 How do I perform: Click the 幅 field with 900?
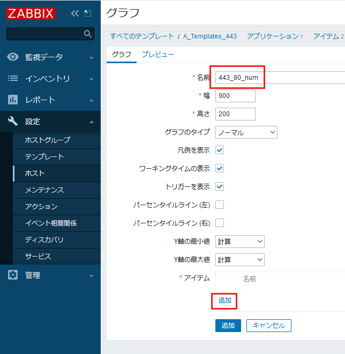[235, 96]
